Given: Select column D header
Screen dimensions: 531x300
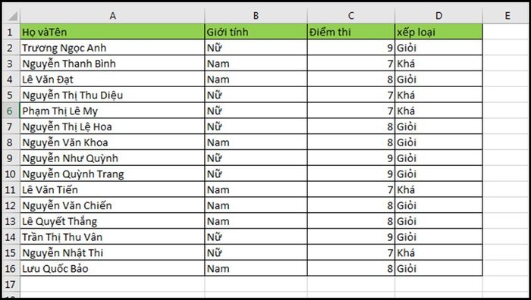Looking at the screenshot, I should click(438, 16).
